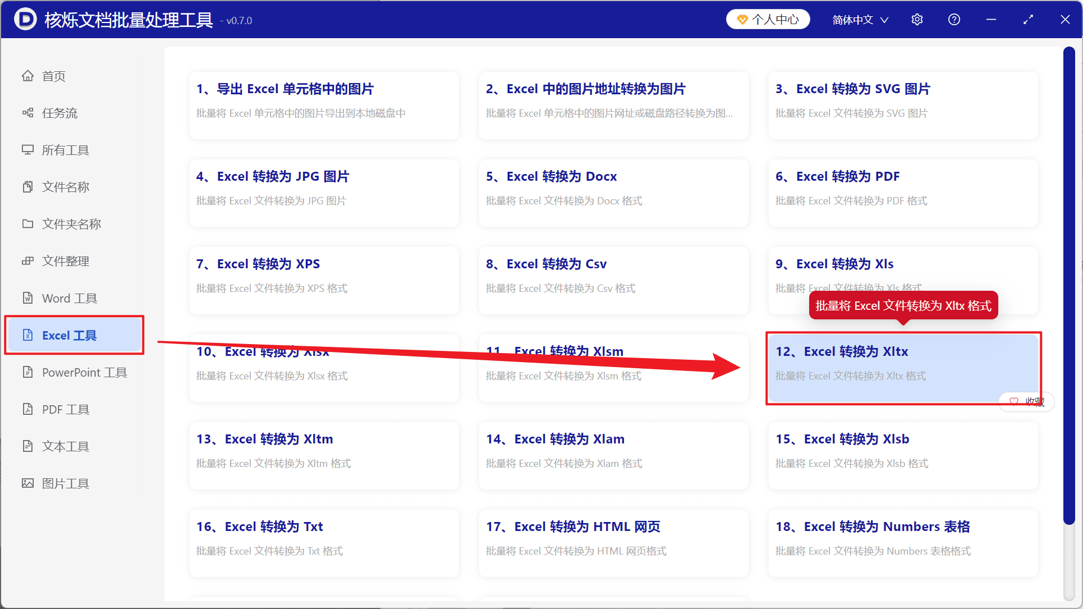Viewport: 1083px width, 609px height.
Task: Click the home icon beside 首页
Action: tap(27, 76)
